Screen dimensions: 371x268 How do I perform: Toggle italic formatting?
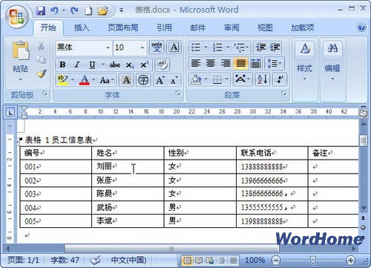(77, 65)
